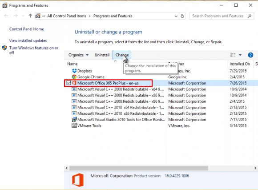The height and width of the screenshot is (190, 258).
Task: Select Visual C++ 2008 x86 entry dated 2/4/2015
Action: click(x=121, y=101)
